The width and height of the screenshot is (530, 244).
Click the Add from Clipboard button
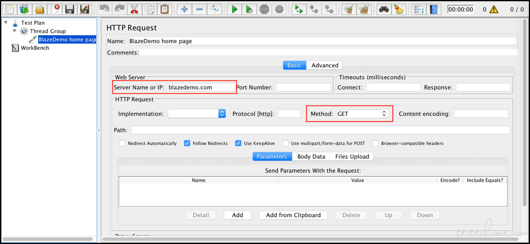[293, 215]
